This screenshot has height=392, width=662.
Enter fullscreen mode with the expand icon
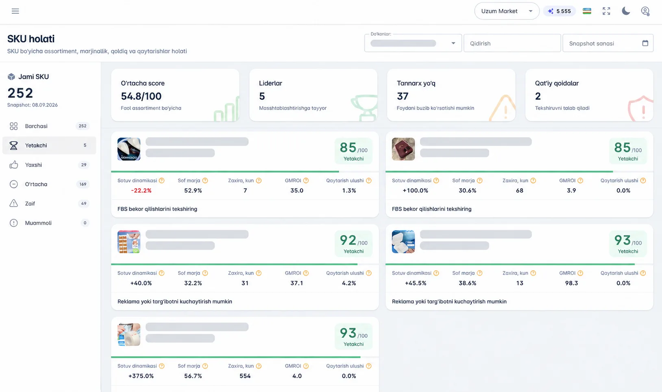[x=606, y=11]
